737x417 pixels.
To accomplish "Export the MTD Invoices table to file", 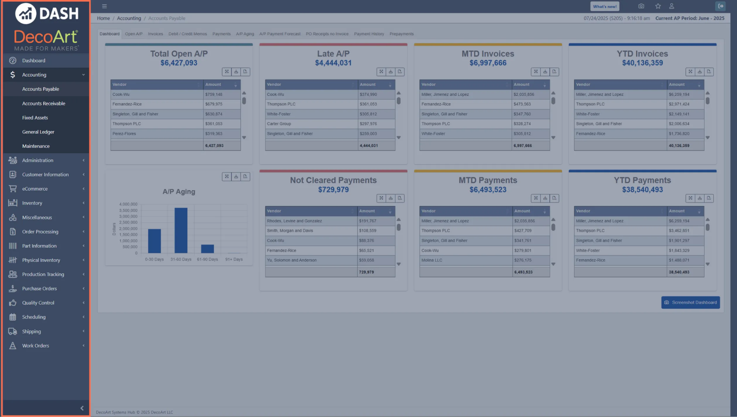I will point(554,72).
